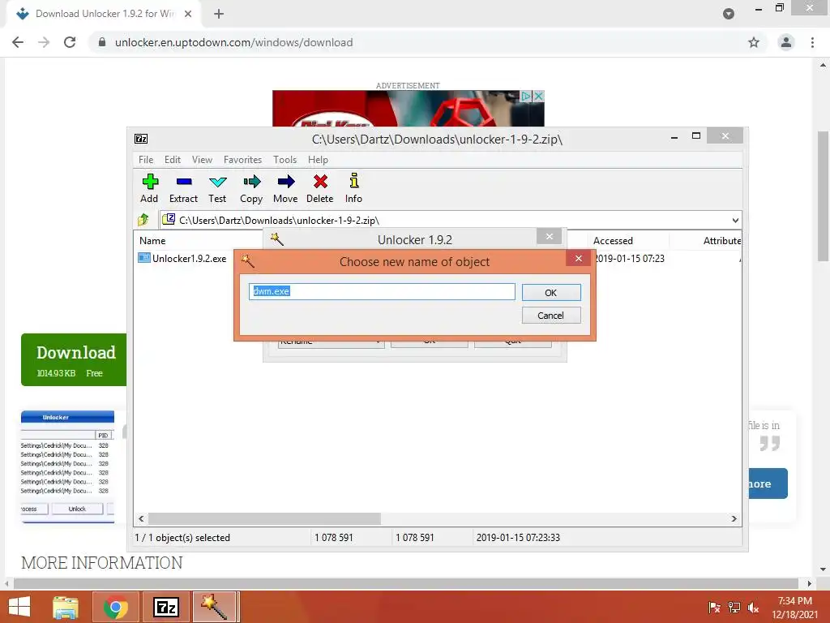The width and height of the screenshot is (830, 623).
Task: Open a new Chrome tab
Action: (219, 14)
